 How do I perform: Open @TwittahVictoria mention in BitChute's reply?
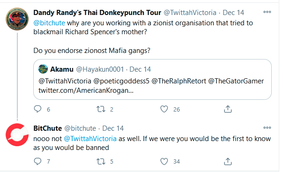coord(90,139)
